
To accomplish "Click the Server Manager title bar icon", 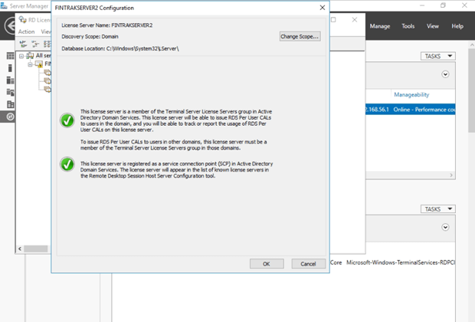I will [x=4, y=6].
